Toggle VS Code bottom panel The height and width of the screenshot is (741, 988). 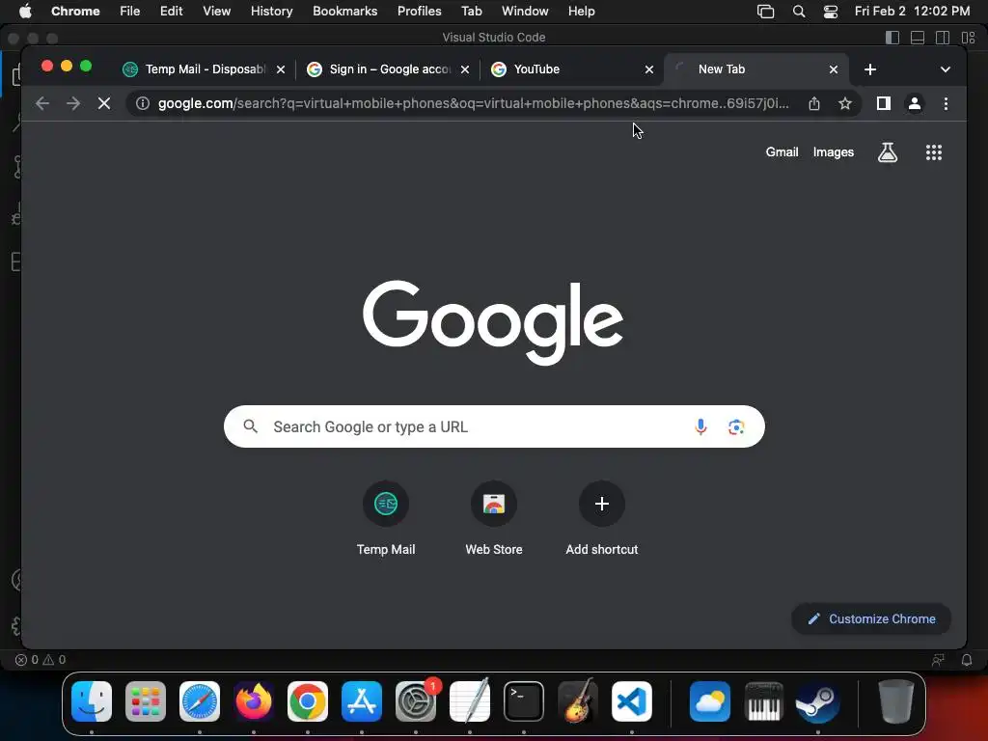click(918, 38)
